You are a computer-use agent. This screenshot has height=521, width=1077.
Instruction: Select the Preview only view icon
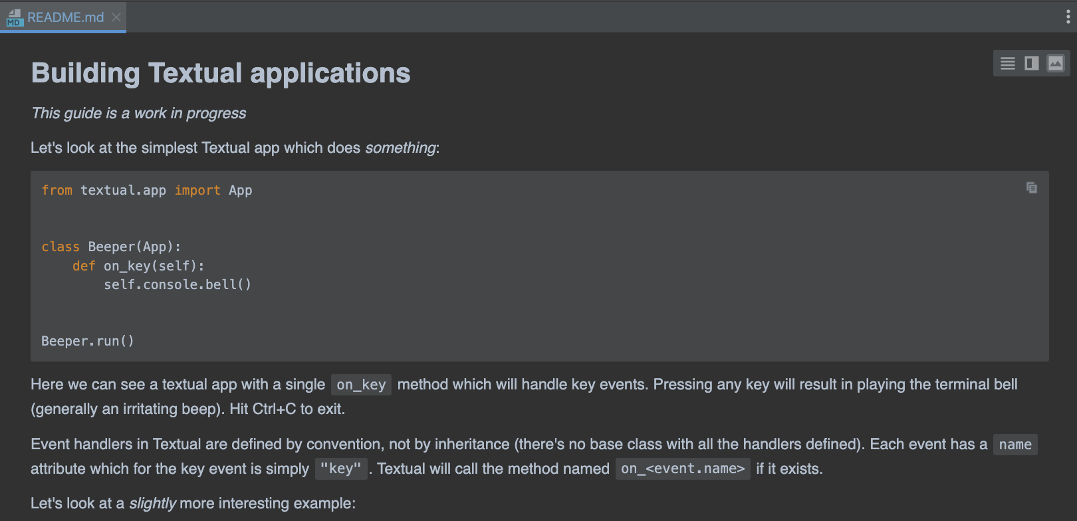point(1056,63)
